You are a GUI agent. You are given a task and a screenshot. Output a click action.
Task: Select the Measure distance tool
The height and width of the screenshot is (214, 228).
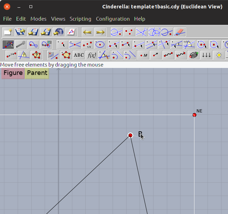tap(11, 55)
